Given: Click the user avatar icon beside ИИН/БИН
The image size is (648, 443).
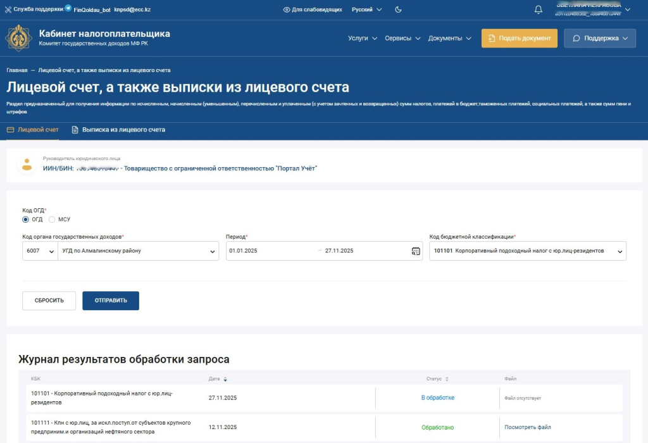Looking at the screenshot, I should click(27, 165).
